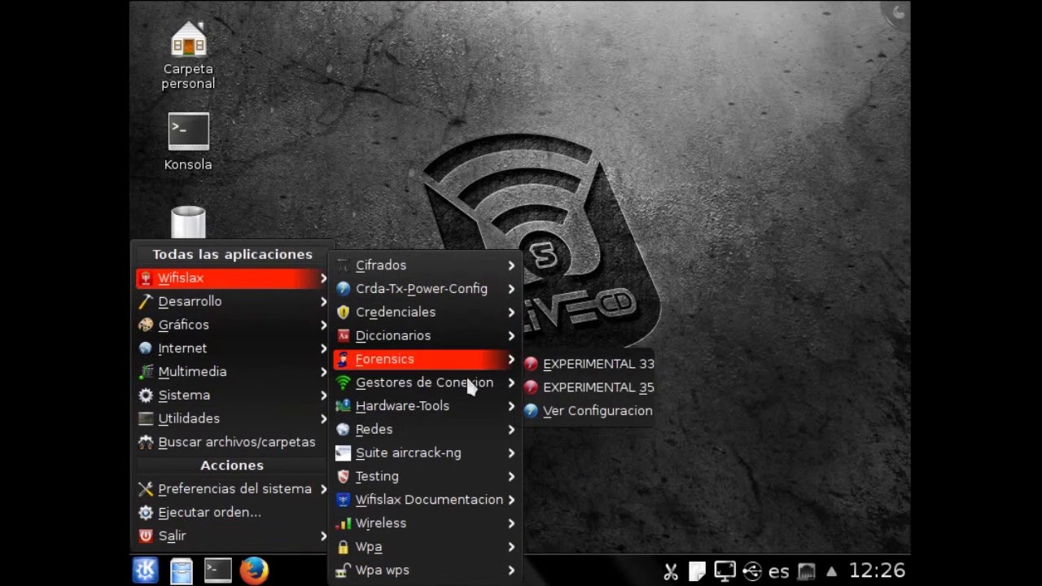Screen dimensions: 1042x586
Task: Launch EXPERIMENTAL 35 from Forensics
Action: 589,387
